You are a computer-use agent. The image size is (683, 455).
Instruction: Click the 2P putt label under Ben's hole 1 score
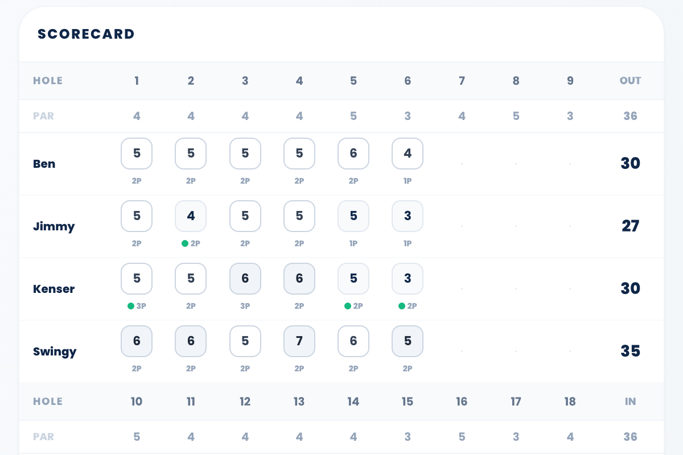click(x=137, y=181)
